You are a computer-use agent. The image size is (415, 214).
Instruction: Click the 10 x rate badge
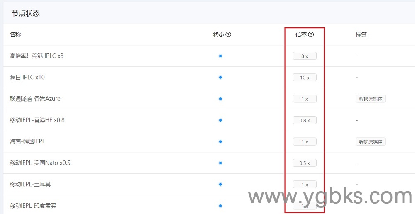coord(305,78)
